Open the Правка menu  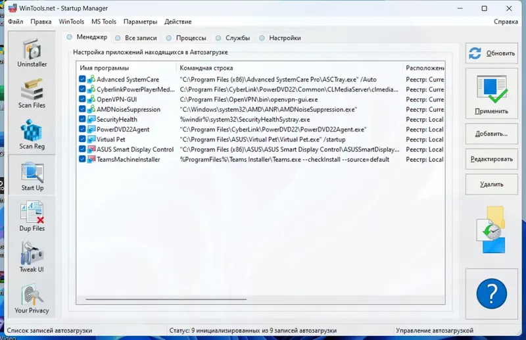41,22
